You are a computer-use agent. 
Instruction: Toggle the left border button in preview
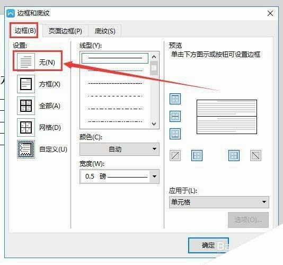coord(197,155)
